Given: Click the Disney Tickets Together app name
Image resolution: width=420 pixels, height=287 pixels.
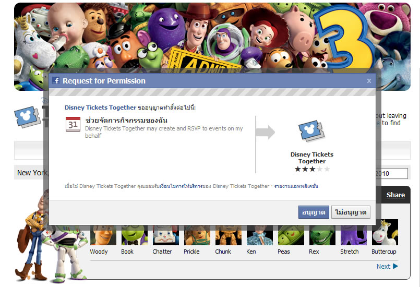Looking at the screenshot, I should click(312, 158).
